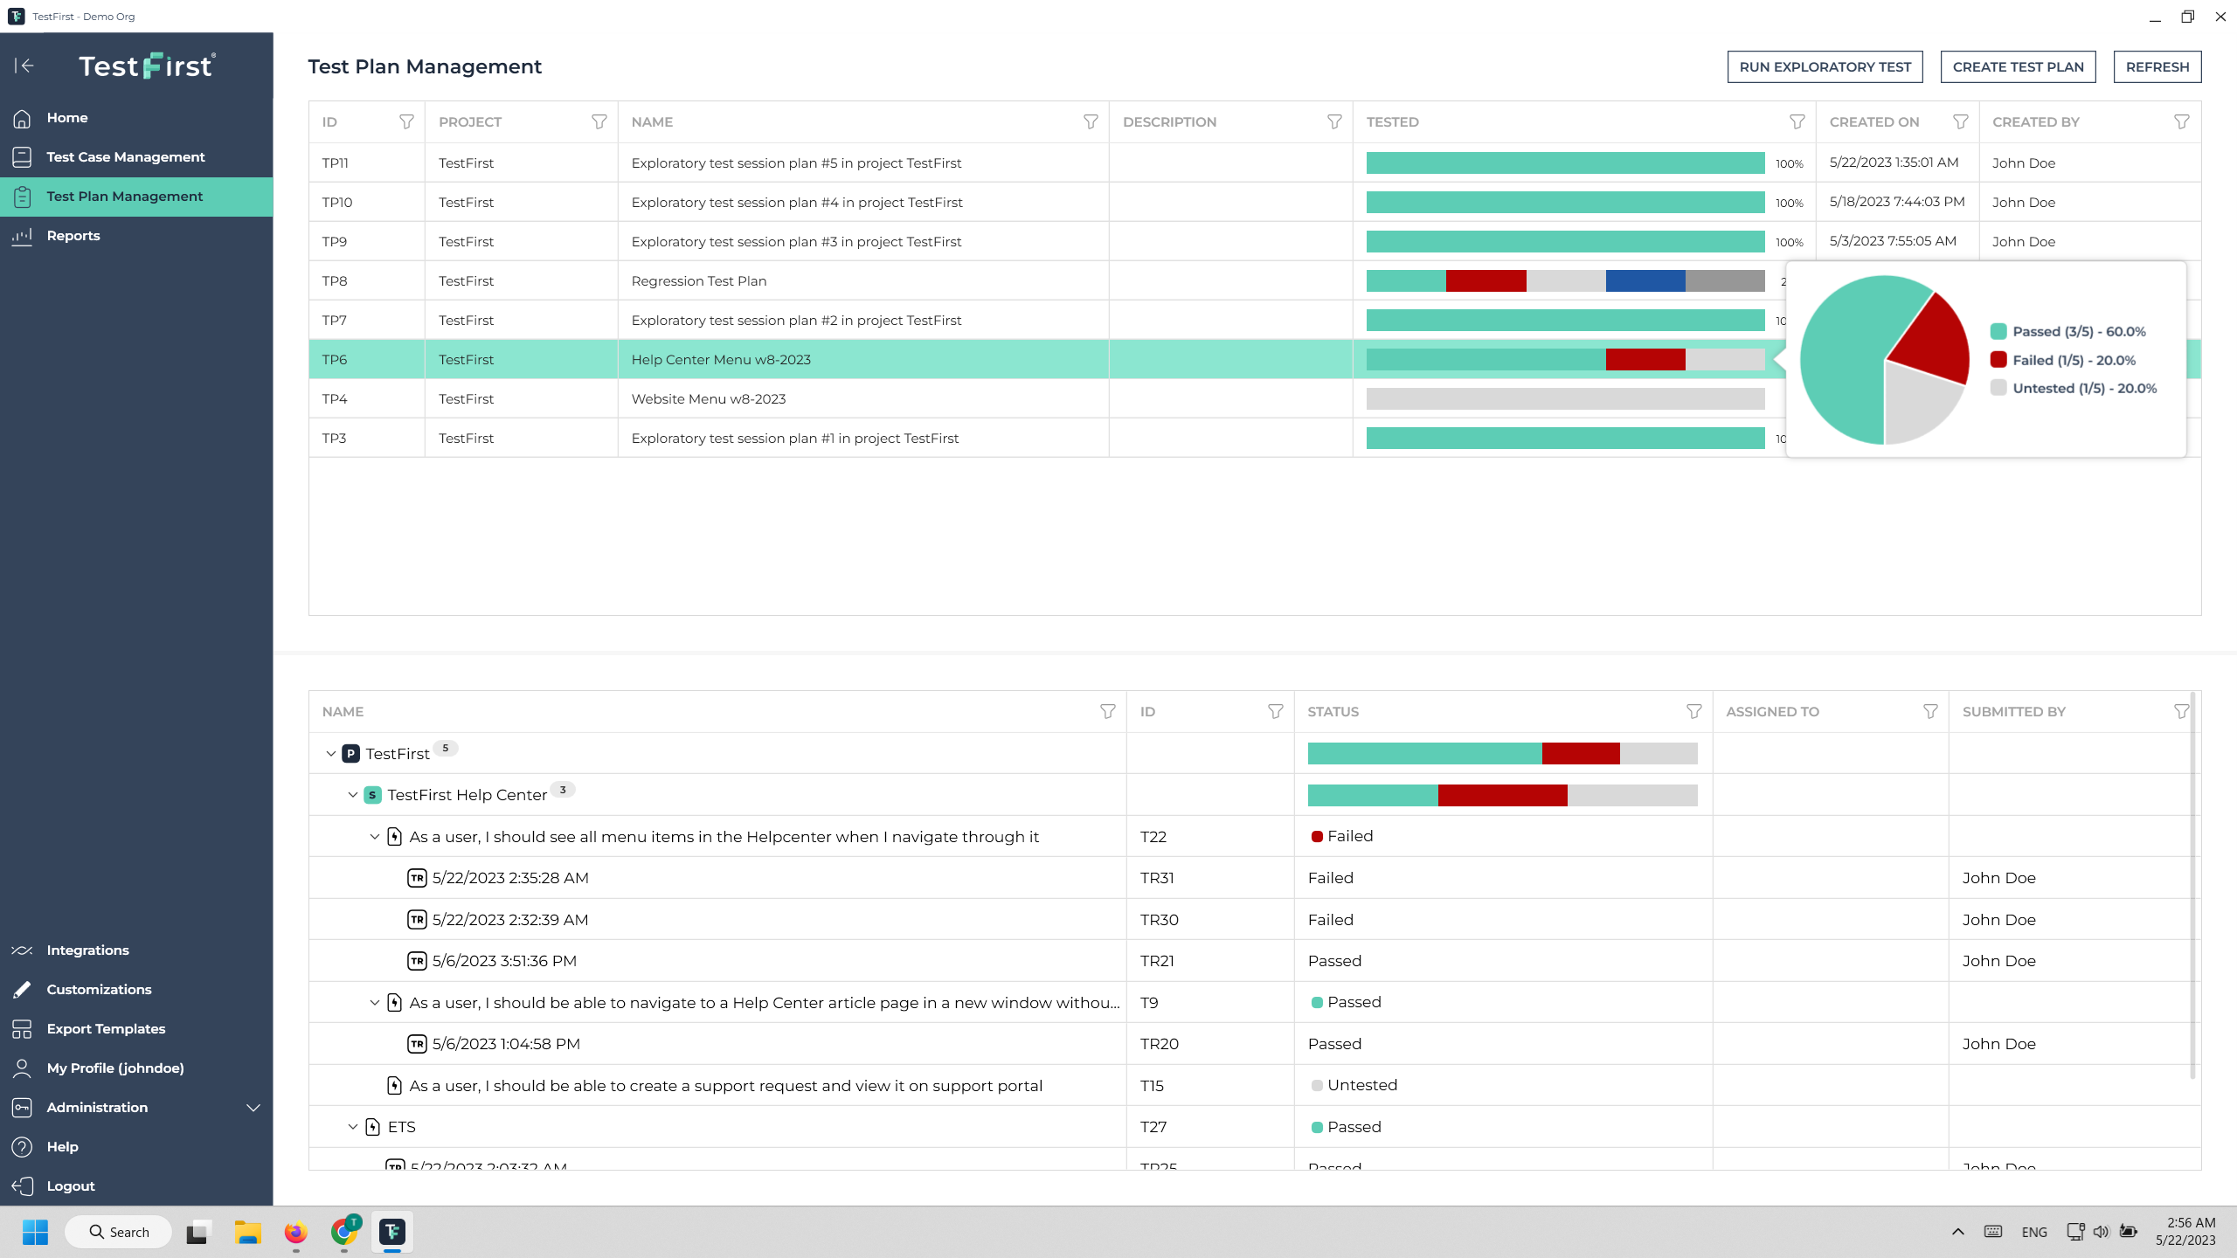Open Export Templates from the sidebar
The image size is (2237, 1258).
[106, 1028]
